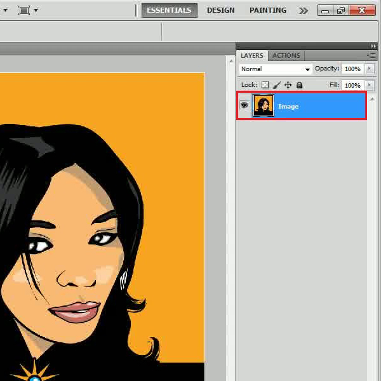The image size is (381, 381).
Task: Open the Normal blend mode dropdown
Action: [x=276, y=69]
